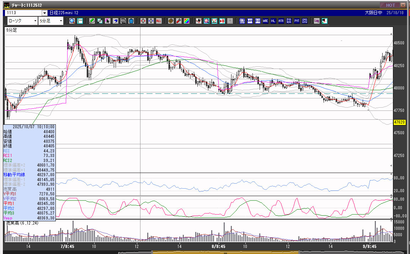Click the red ALL toolbar button

[x=159, y=21]
